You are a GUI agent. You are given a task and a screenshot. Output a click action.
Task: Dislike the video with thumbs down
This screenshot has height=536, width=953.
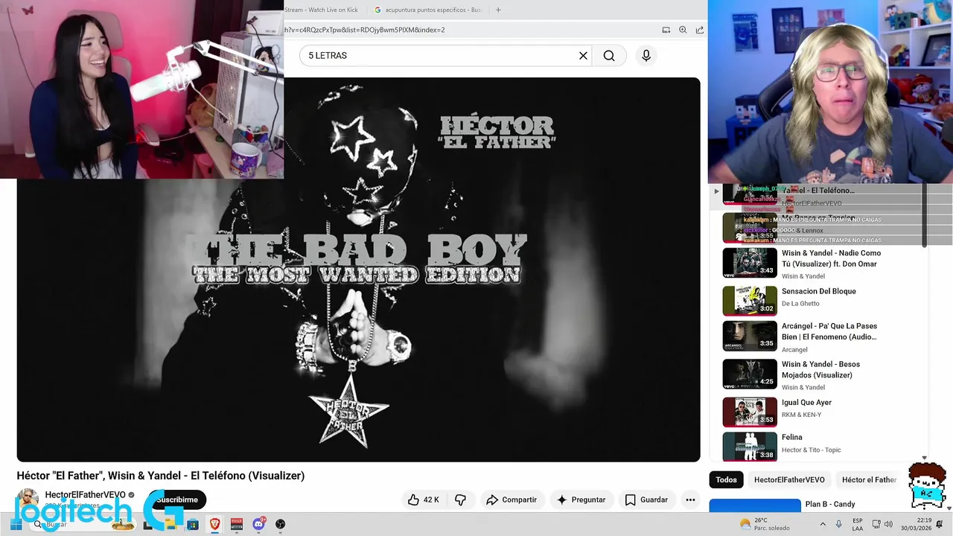tap(460, 500)
